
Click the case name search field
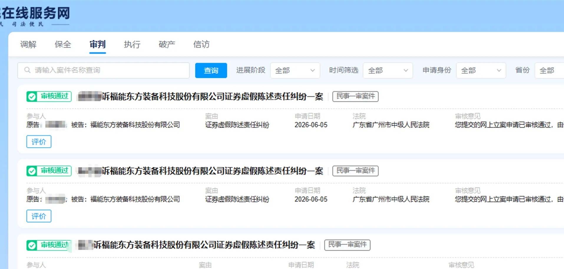click(x=103, y=70)
